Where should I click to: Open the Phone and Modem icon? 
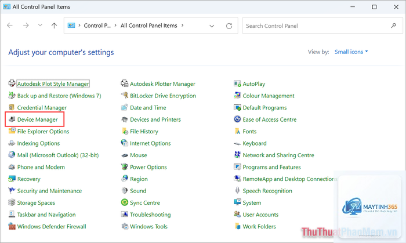point(12,166)
